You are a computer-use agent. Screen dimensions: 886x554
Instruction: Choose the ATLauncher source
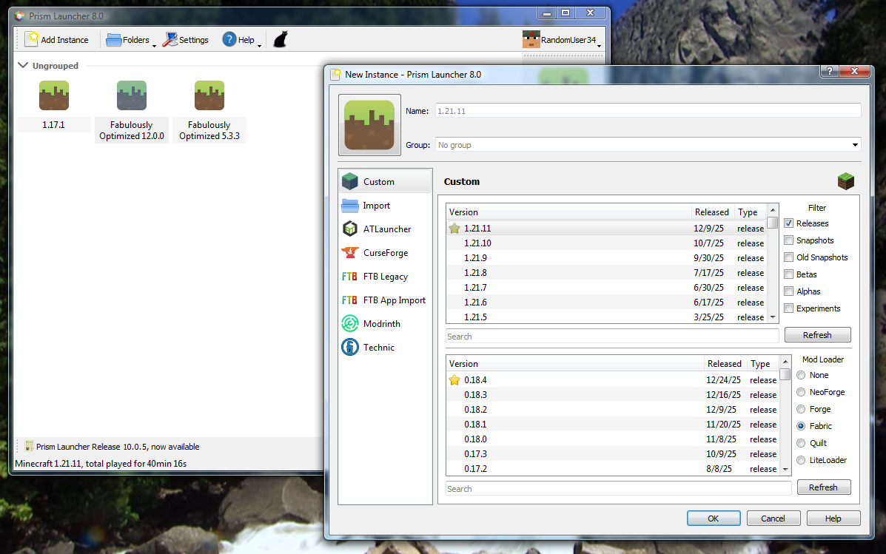[x=385, y=229]
